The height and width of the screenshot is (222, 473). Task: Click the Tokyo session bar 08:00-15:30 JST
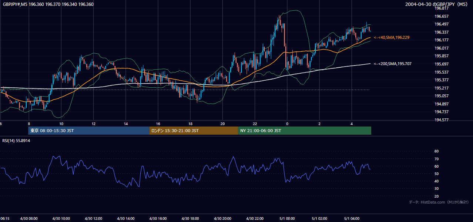point(89,131)
